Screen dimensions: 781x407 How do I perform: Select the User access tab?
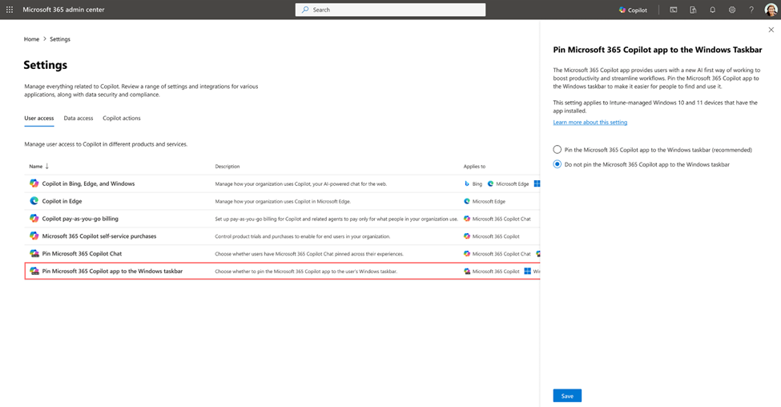pyautogui.click(x=39, y=118)
